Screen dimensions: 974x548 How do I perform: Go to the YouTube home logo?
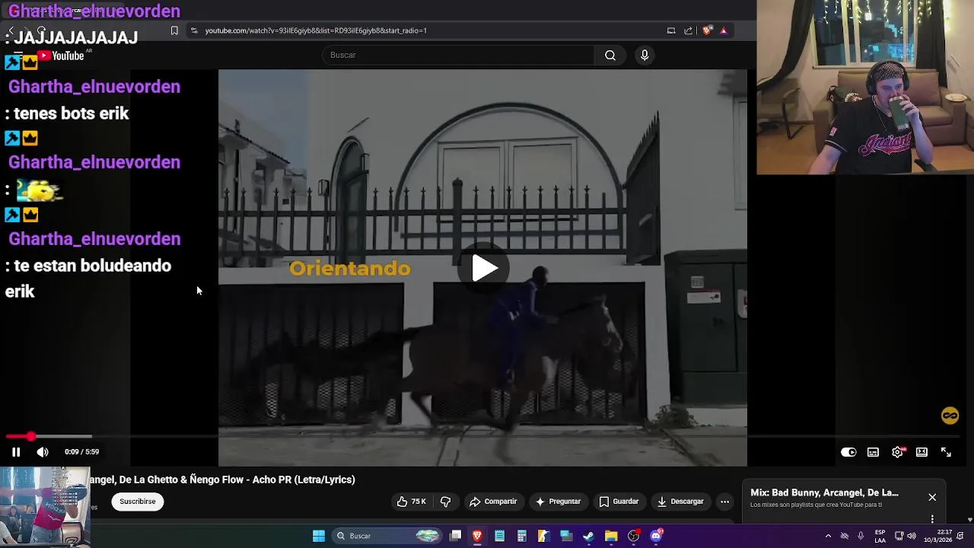[x=61, y=56]
